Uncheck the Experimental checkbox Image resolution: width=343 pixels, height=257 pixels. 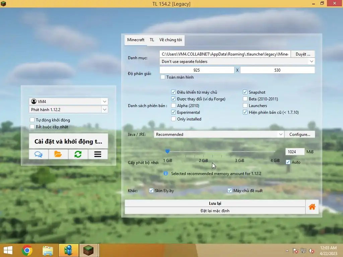point(173,112)
